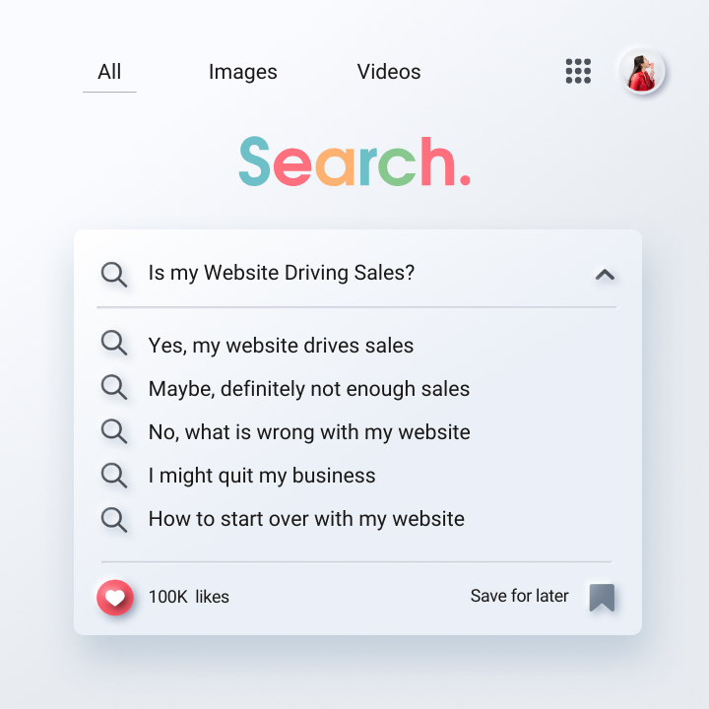Click the magnifier icon in search field
The image size is (709, 709).
(x=114, y=274)
